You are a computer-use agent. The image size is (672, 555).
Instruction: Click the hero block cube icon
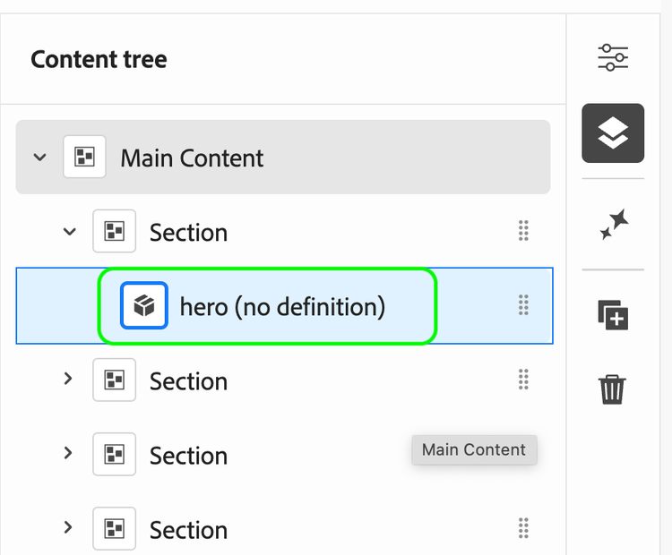(144, 306)
